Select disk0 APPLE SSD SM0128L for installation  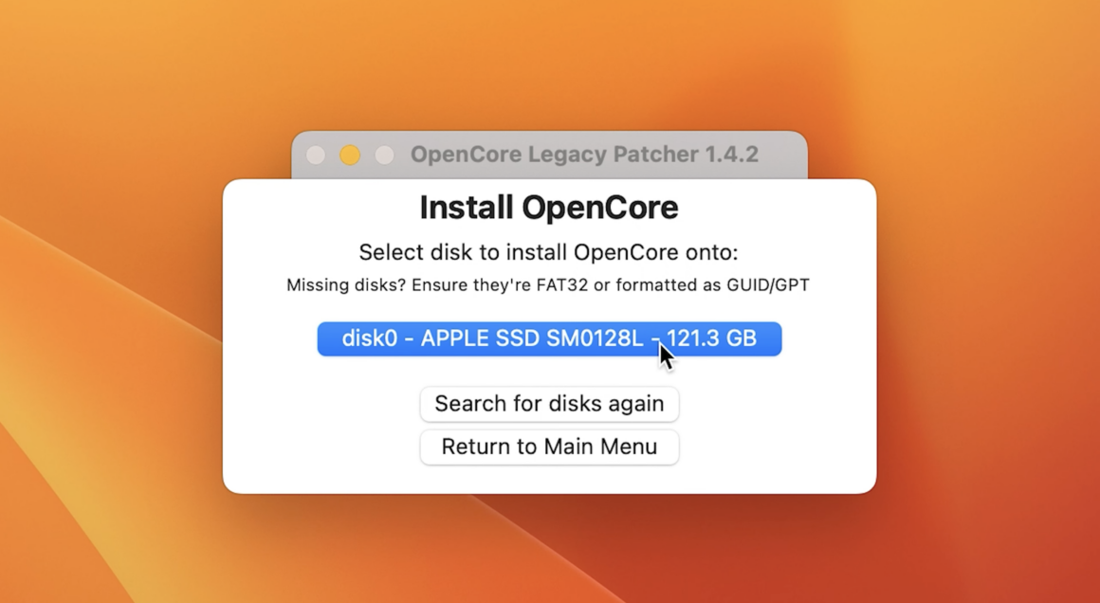click(x=549, y=338)
